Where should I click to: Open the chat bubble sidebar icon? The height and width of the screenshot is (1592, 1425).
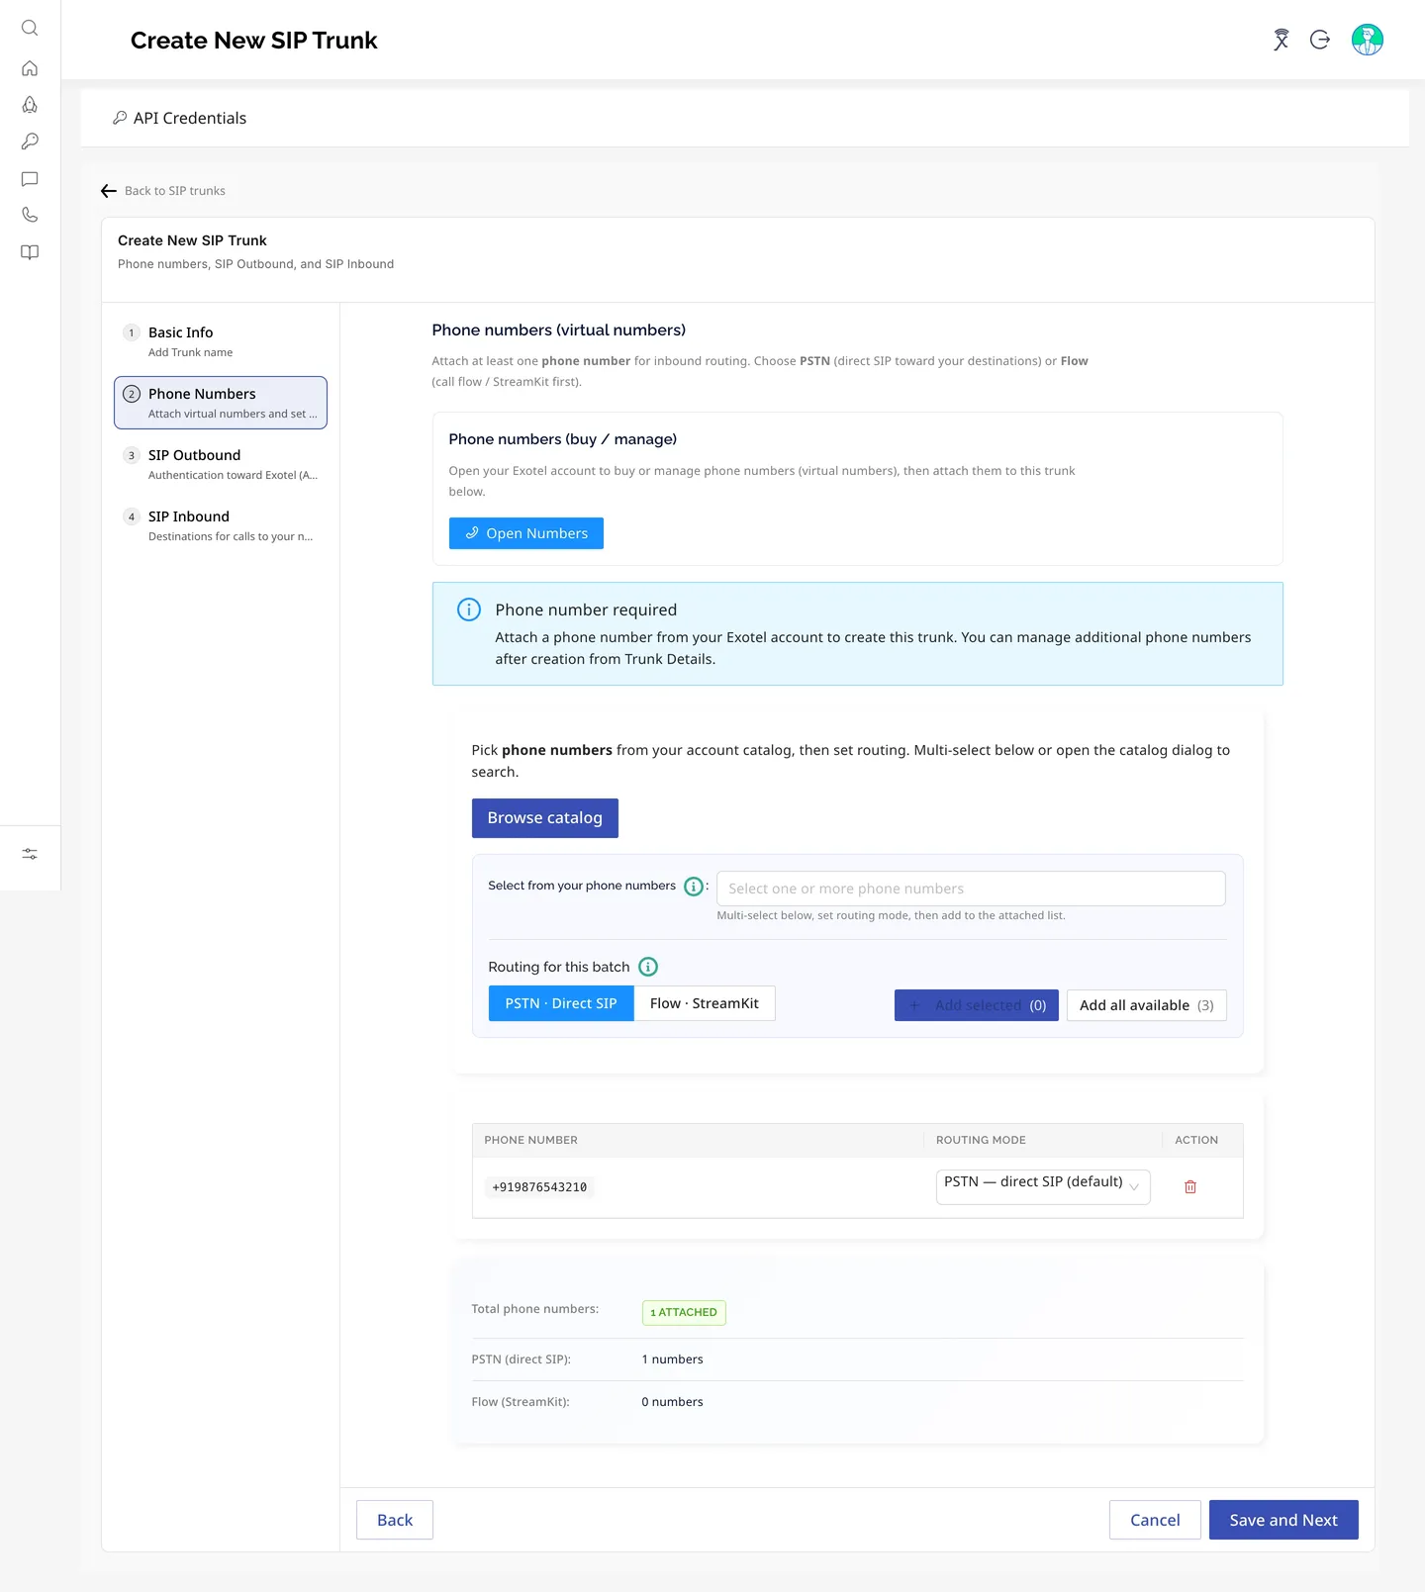coord(30,179)
